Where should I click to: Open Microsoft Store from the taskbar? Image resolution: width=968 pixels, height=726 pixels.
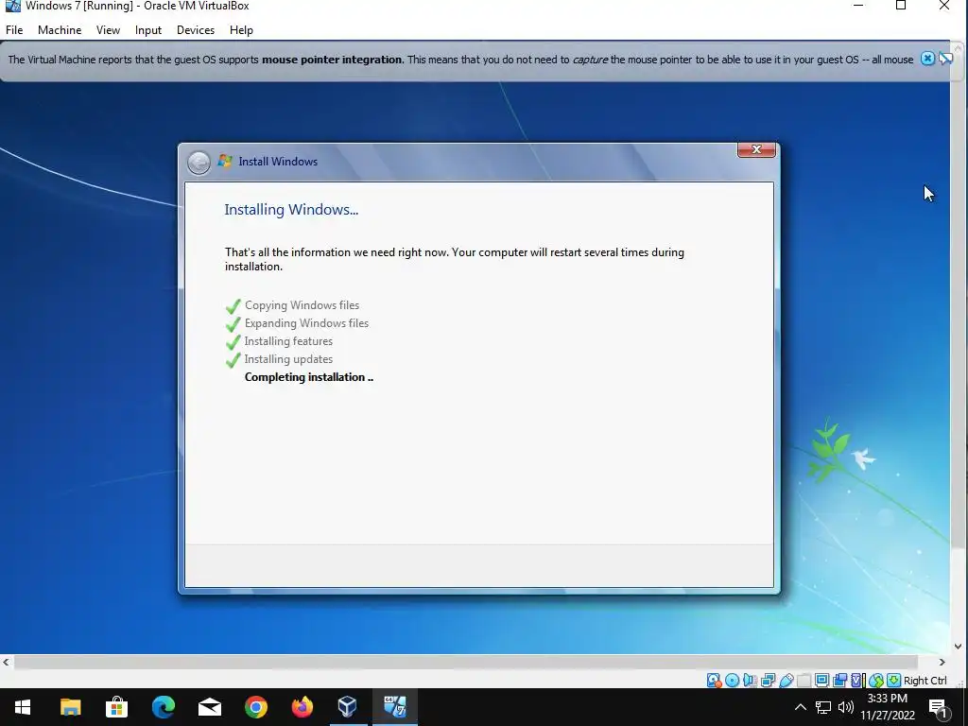pos(116,707)
